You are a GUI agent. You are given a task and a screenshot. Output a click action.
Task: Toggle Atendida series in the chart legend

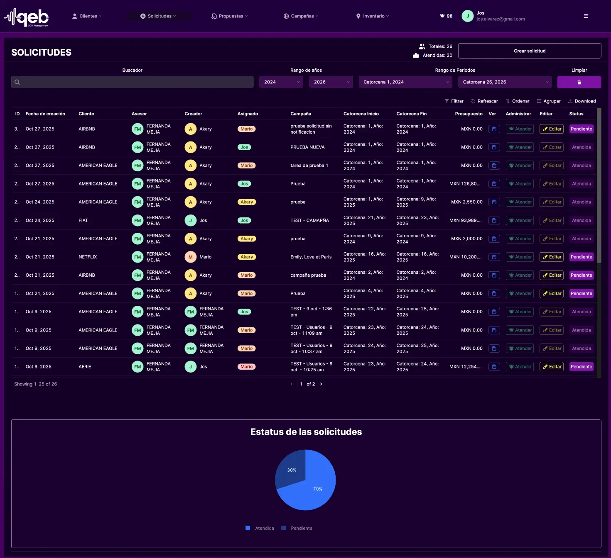tap(260, 528)
